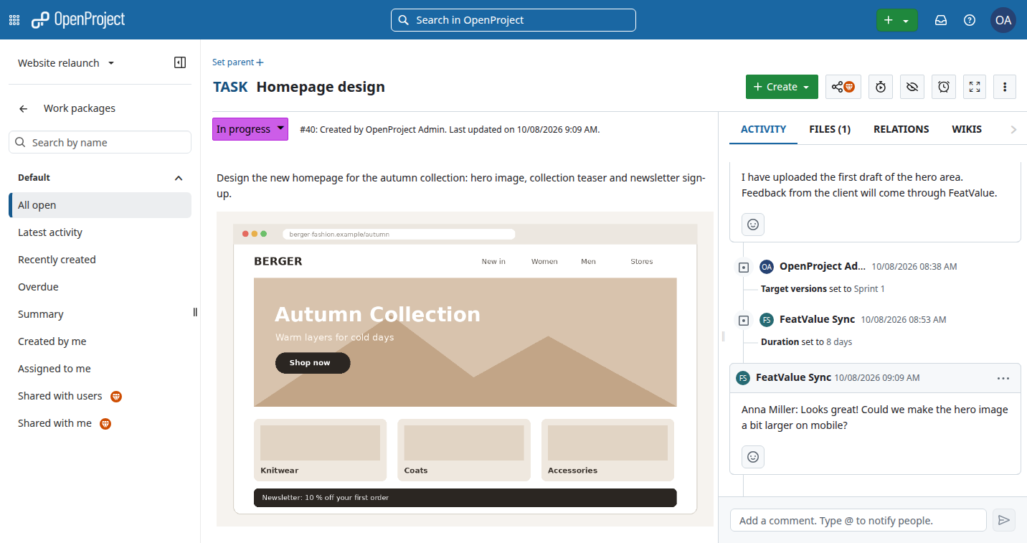The width and height of the screenshot is (1027, 543).
Task: Collapse the project sidebar panel
Action: (x=180, y=62)
